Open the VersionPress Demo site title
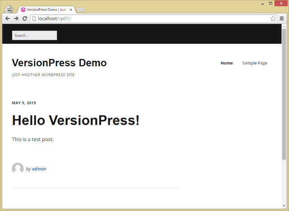 (x=59, y=63)
